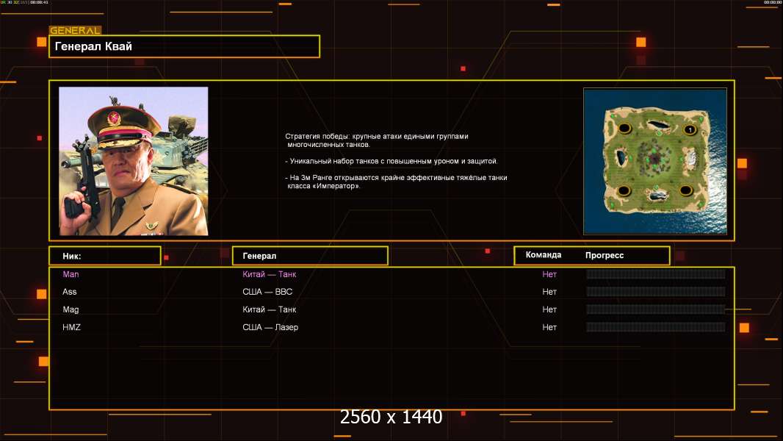Click the island map preview thumbnail
Viewport: 783px width, 441px height.
654,161
